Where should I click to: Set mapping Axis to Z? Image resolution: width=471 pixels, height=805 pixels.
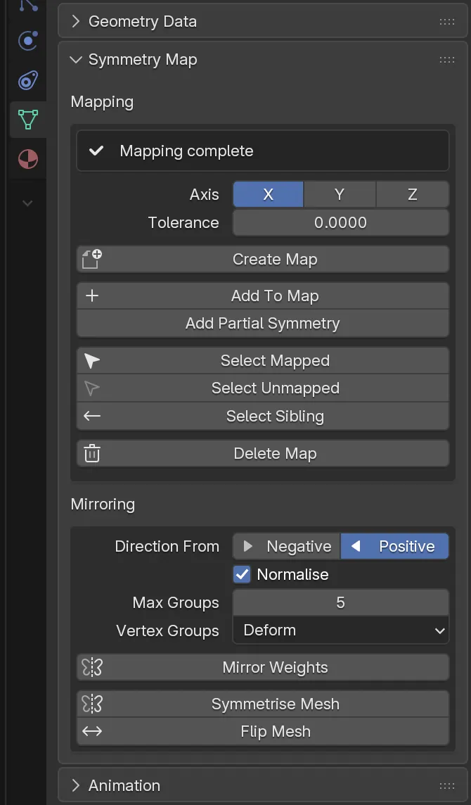pos(413,195)
